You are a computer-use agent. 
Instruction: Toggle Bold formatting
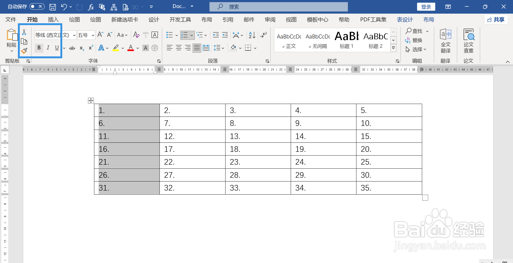pos(39,48)
